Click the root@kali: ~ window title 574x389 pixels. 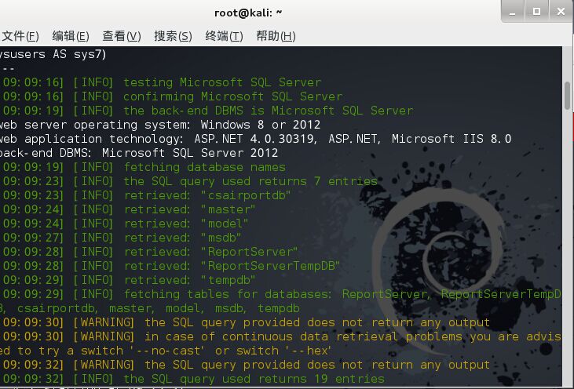coord(248,13)
